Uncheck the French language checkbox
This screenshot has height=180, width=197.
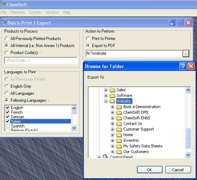(x=7, y=112)
